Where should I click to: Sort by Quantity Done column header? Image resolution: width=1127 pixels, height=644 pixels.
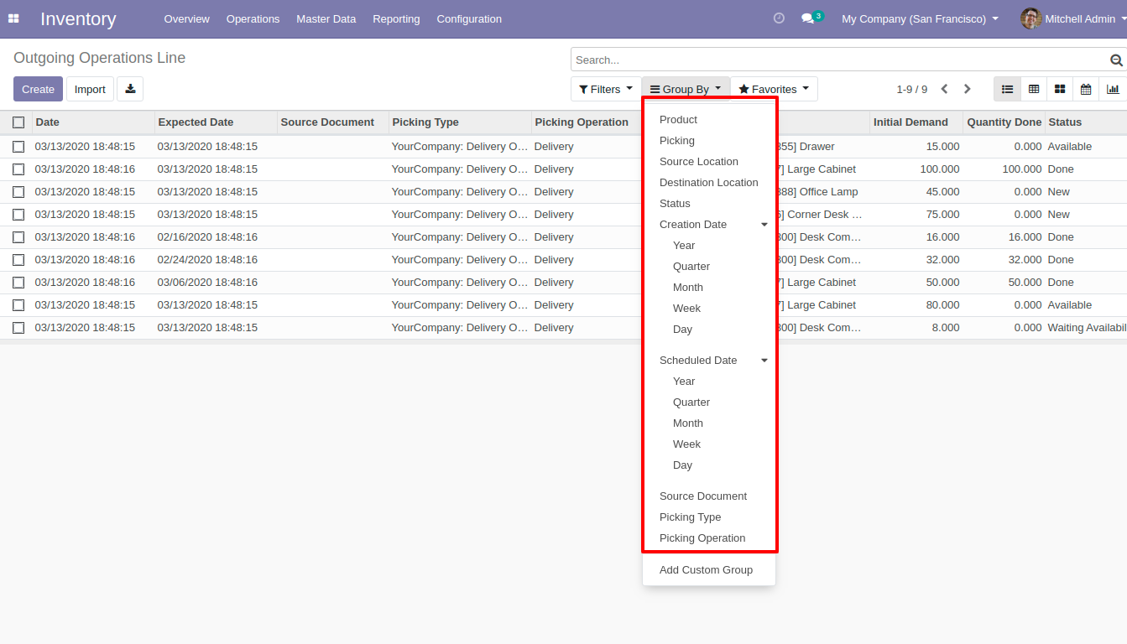click(x=1004, y=122)
